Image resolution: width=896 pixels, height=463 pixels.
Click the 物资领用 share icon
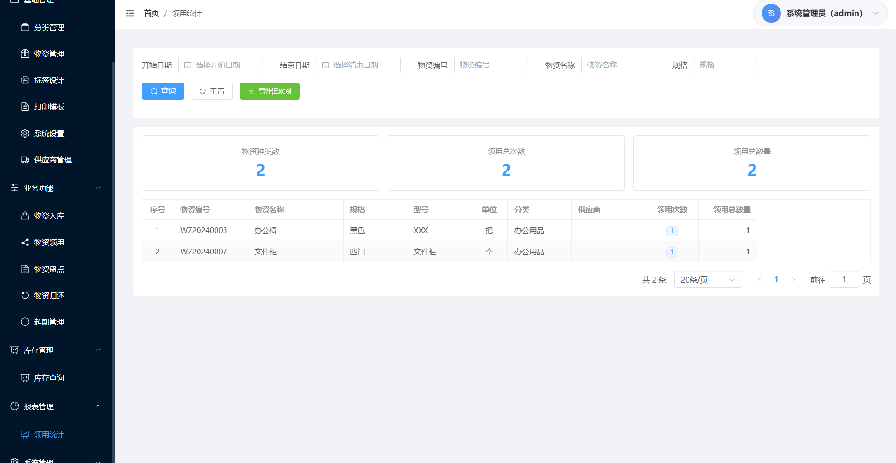click(x=25, y=242)
